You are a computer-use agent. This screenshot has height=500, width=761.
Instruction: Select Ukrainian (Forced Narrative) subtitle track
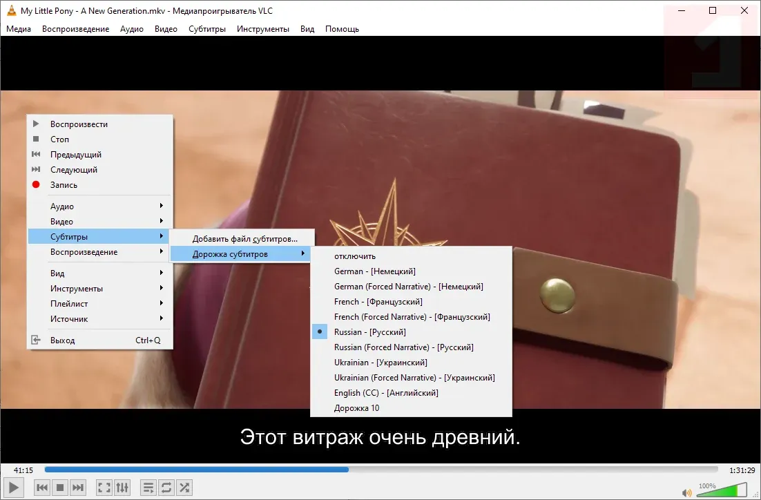click(411, 378)
